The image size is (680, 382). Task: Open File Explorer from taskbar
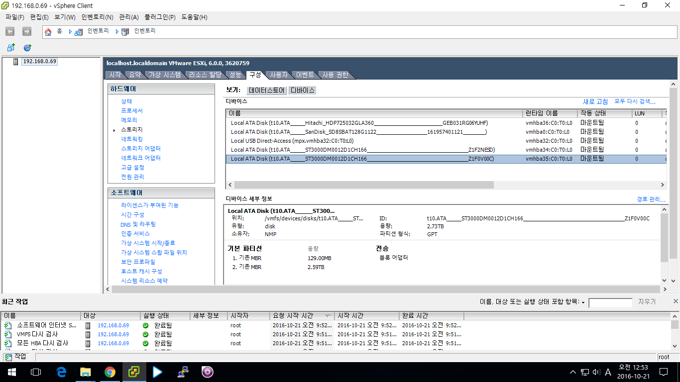pos(86,372)
